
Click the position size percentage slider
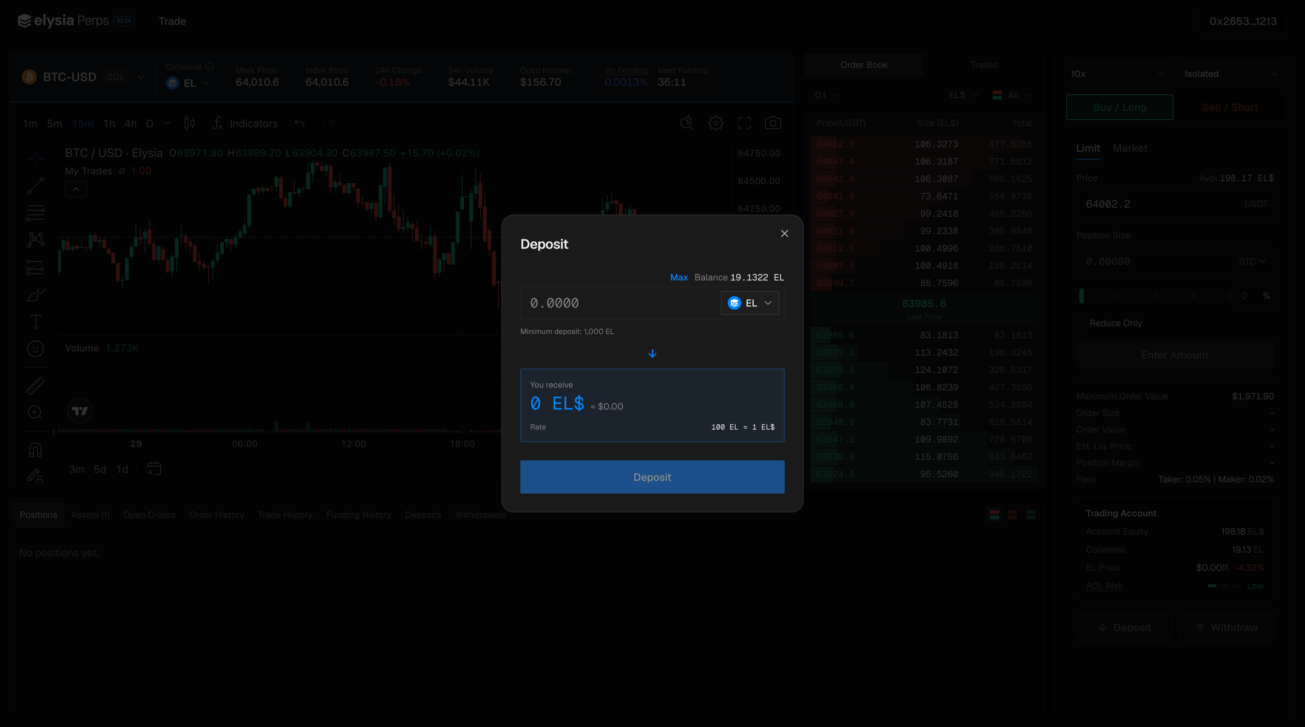coord(1155,296)
